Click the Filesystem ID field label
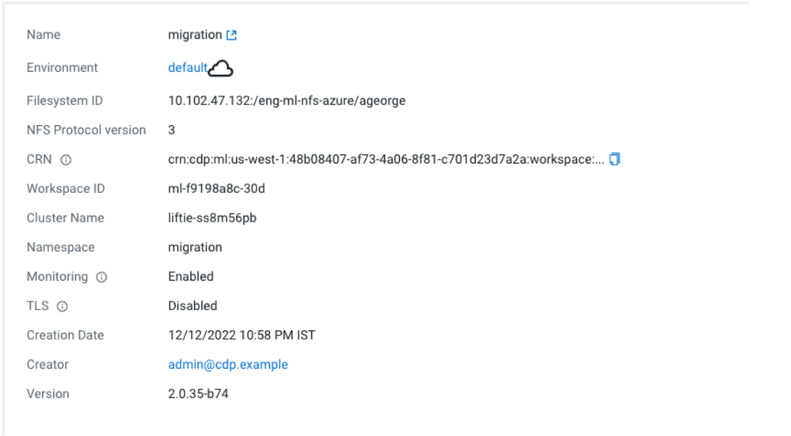791x436 pixels. (65, 101)
